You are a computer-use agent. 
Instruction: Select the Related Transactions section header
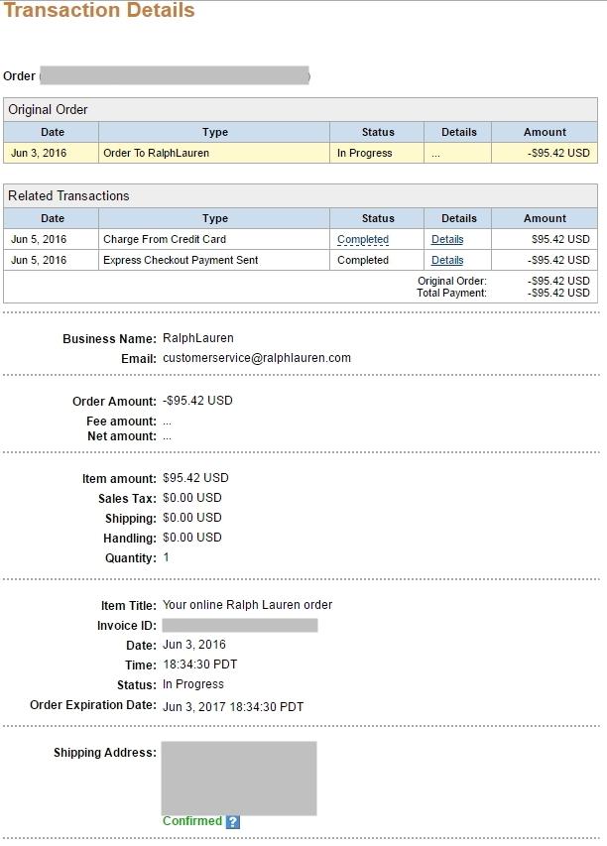click(68, 196)
